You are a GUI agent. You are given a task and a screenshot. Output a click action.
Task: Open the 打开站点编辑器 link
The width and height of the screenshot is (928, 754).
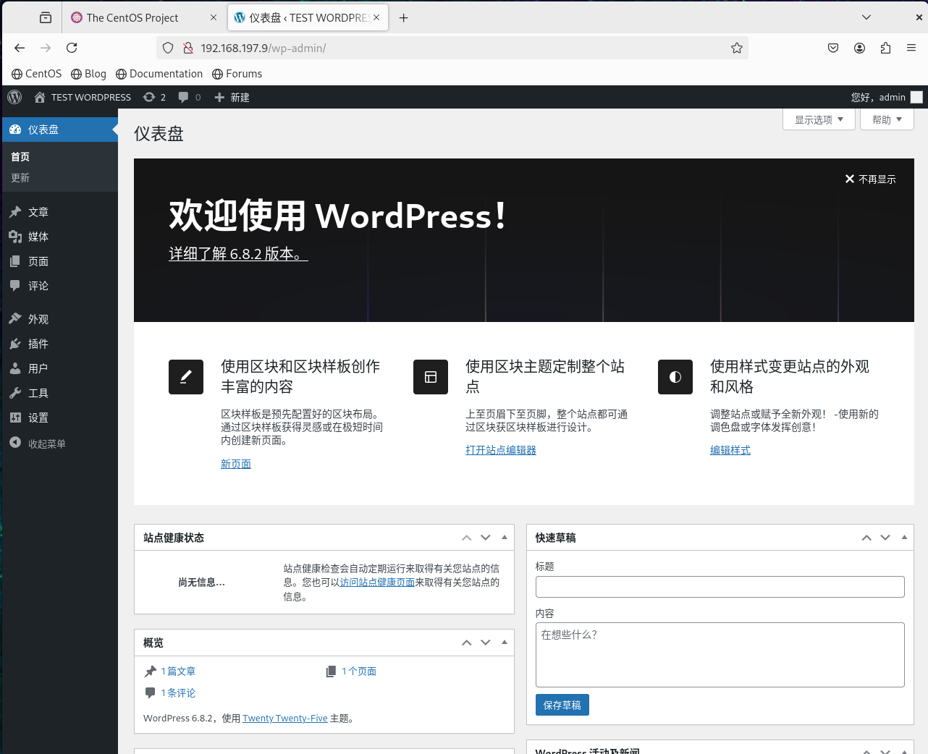pos(501,450)
